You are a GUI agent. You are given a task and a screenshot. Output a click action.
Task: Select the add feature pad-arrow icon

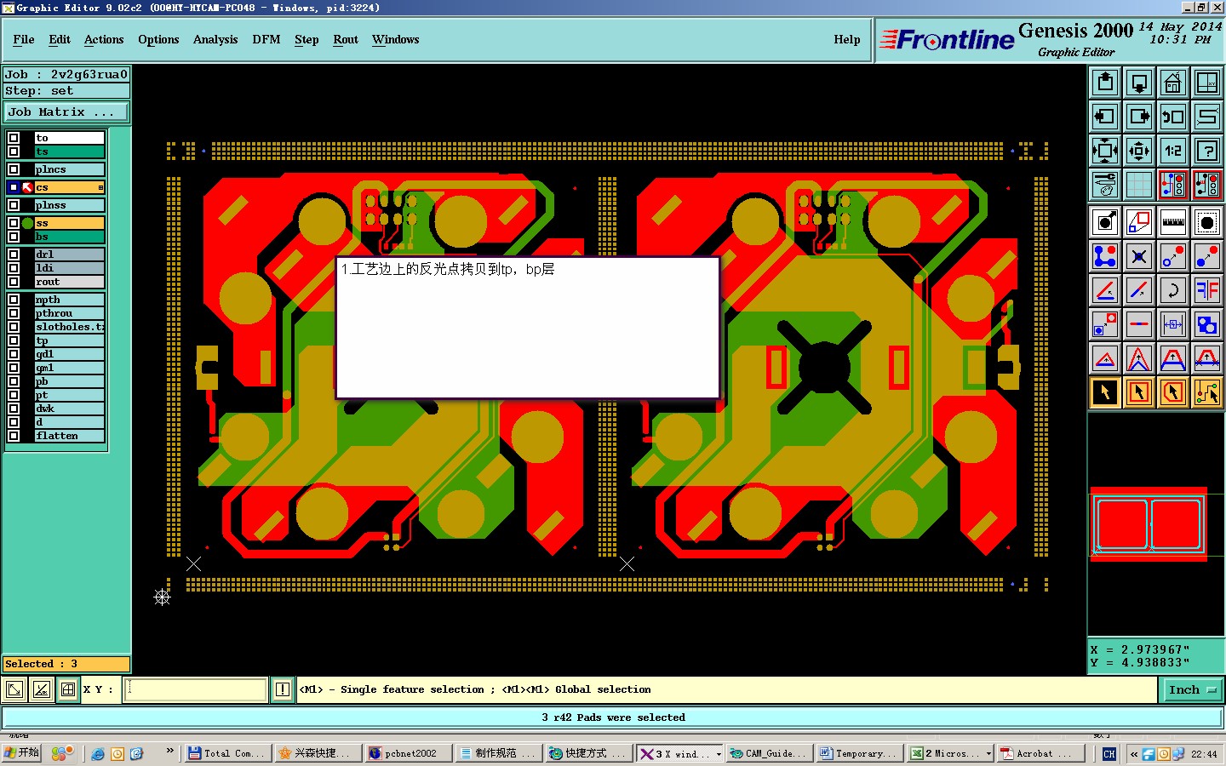(x=1105, y=222)
